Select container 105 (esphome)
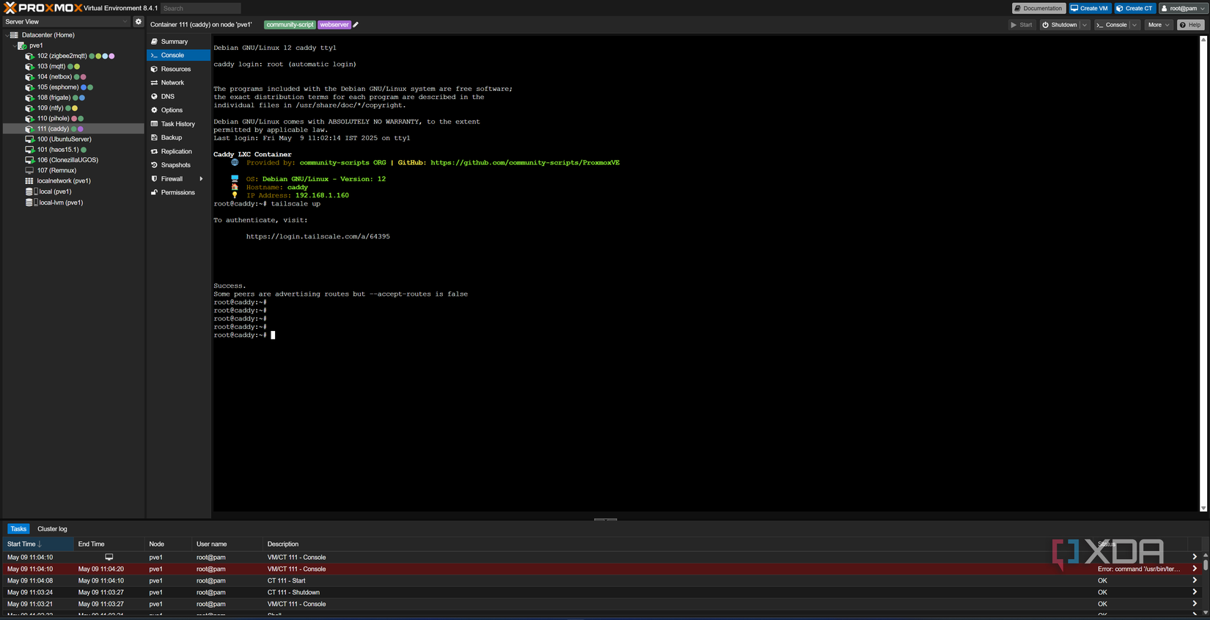1210x620 pixels. (x=58, y=87)
